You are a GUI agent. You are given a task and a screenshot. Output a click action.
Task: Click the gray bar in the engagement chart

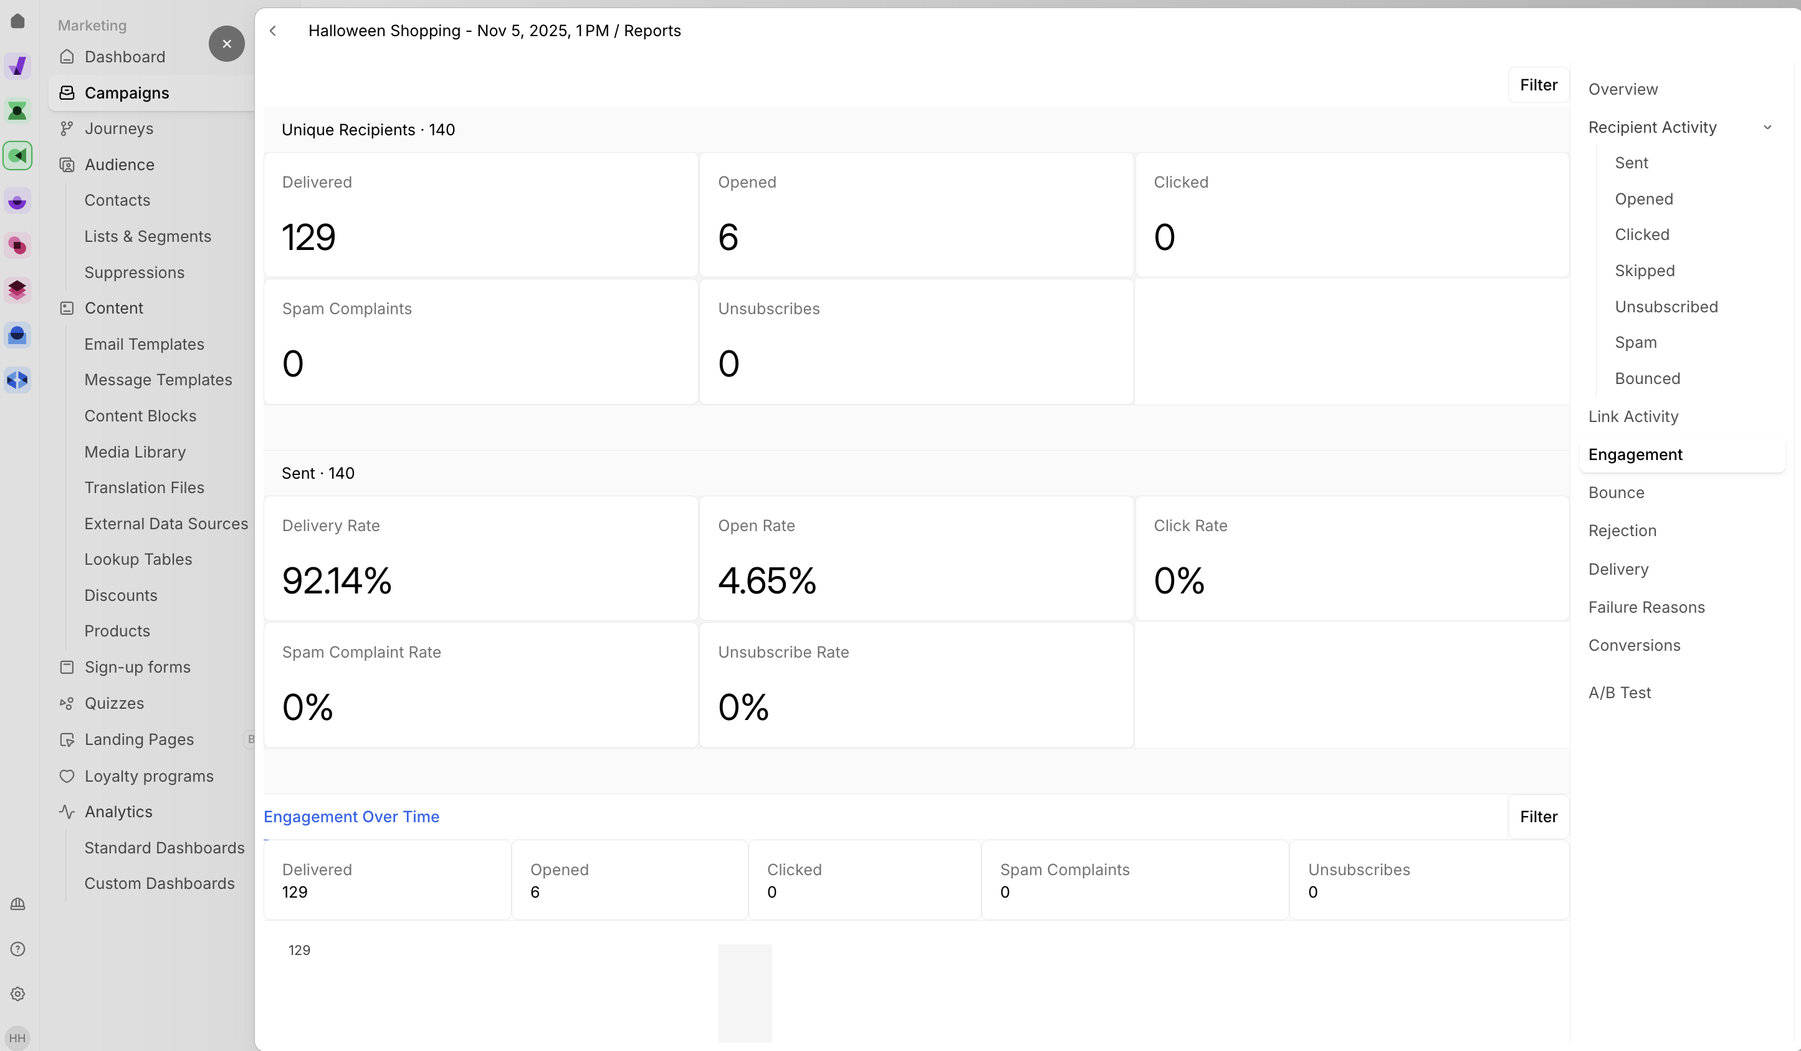(744, 992)
